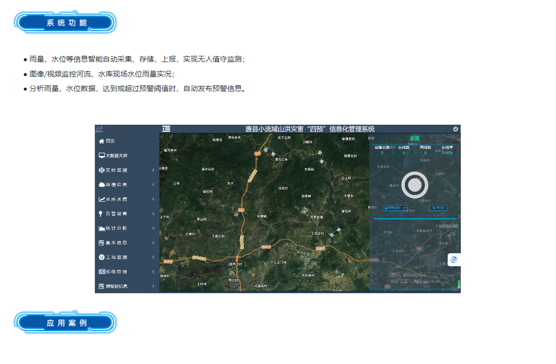The height and width of the screenshot is (364, 556).
Task: Click the company logo in top-left corner
Action: click(99, 129)
